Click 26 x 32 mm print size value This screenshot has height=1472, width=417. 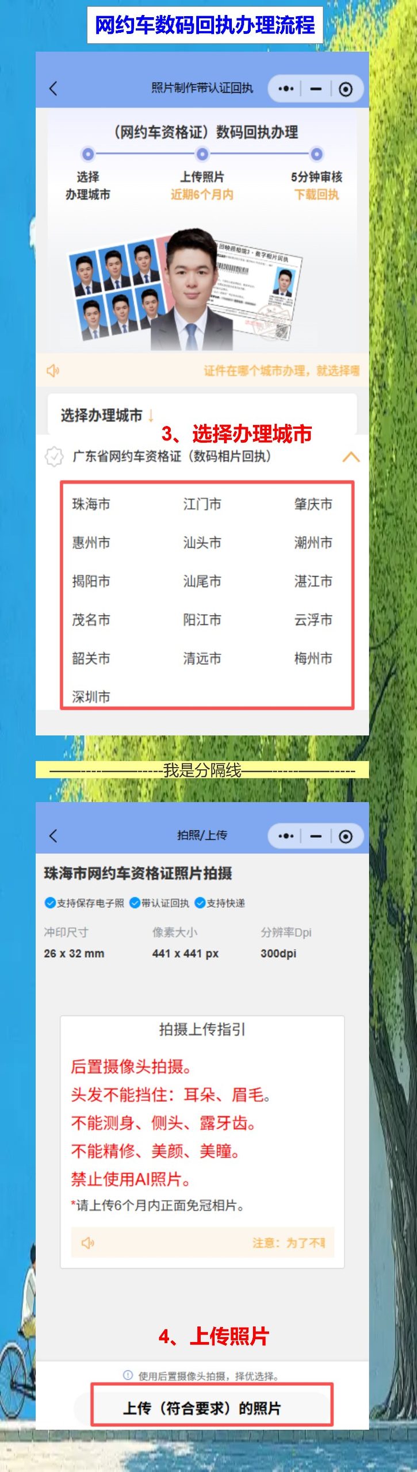coord(74,953)
